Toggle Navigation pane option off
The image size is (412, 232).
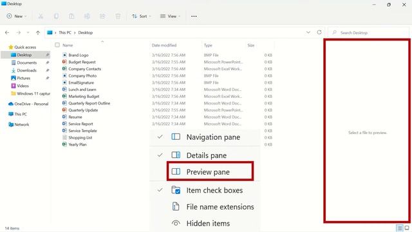tap(205, 137)
